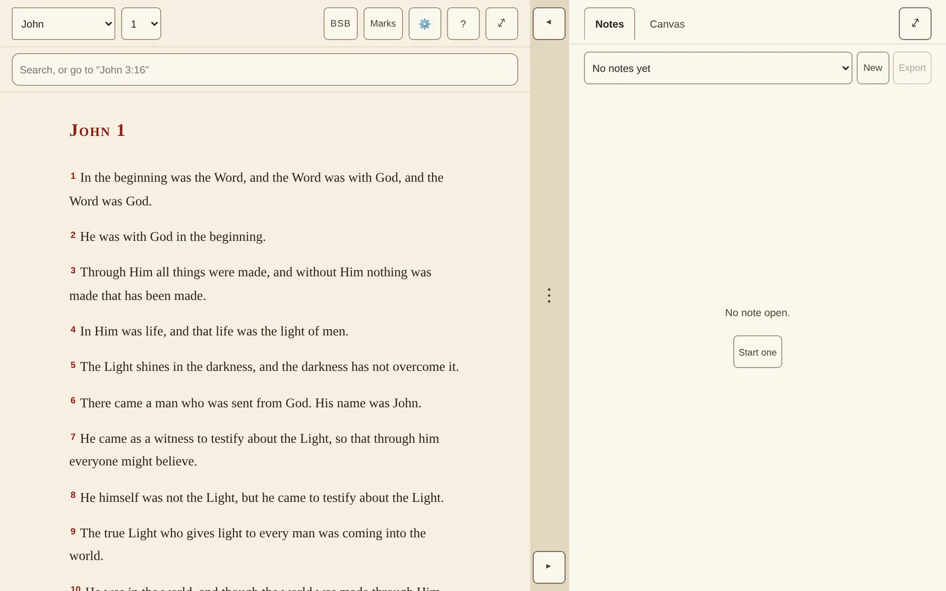Click verse number 6
946x591 pixels.
point(73,400)
